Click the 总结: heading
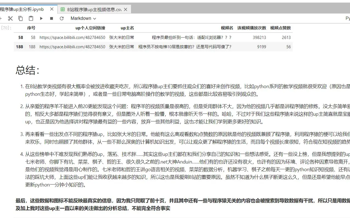 (x=27, y=70)
